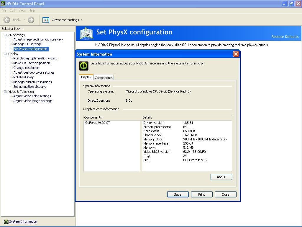
Task: Open the Advanced Settings dropdown
Action: tap(81, 20)
